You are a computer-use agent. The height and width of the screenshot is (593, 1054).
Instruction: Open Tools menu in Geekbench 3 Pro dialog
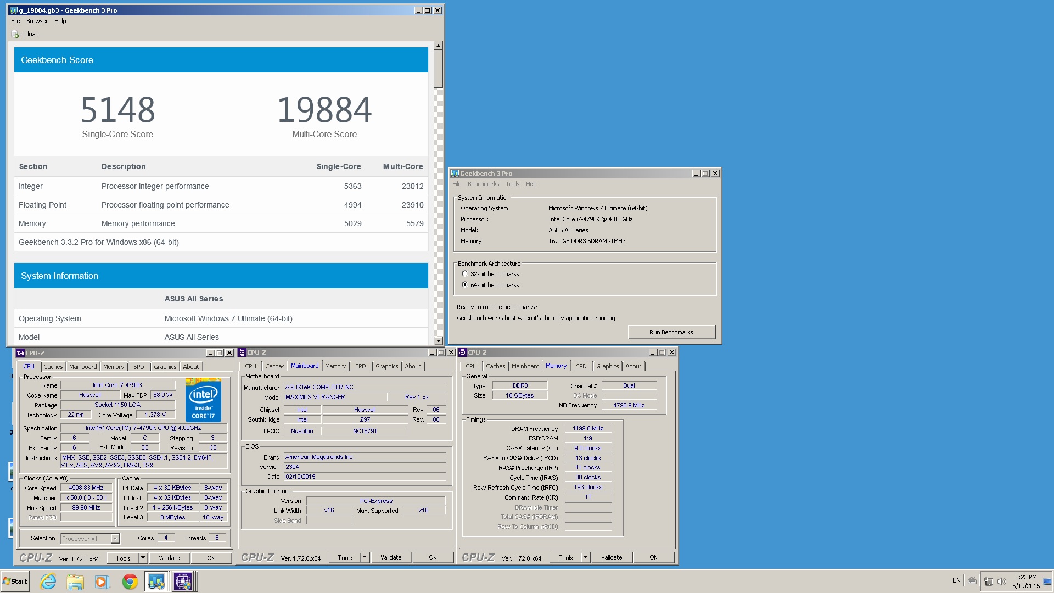(513, 184)
